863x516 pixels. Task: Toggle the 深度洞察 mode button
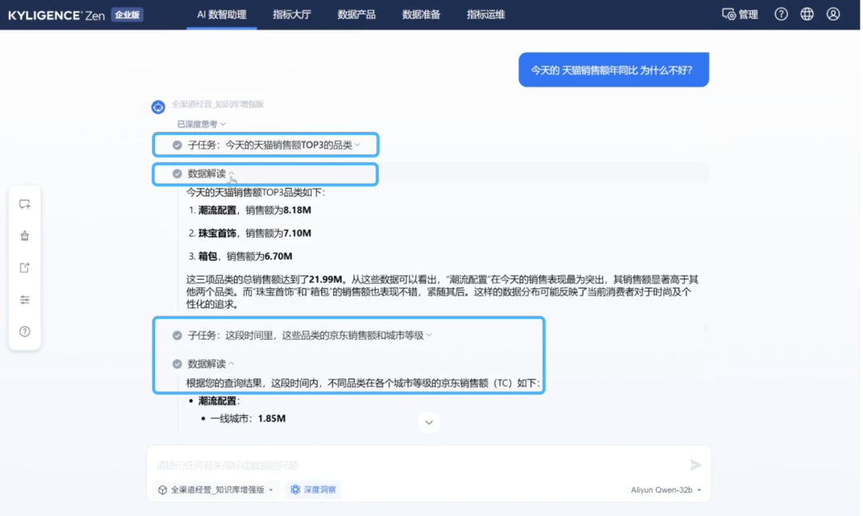(313, 490)
